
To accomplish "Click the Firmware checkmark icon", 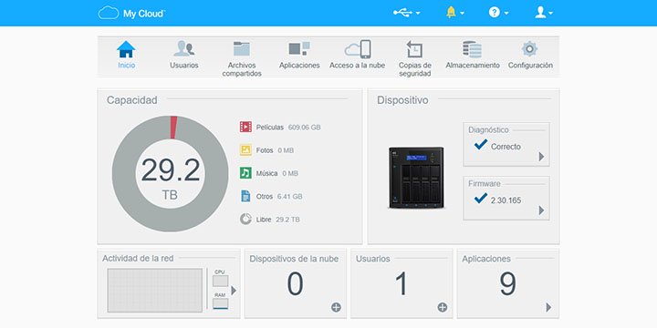I will 481,199.
